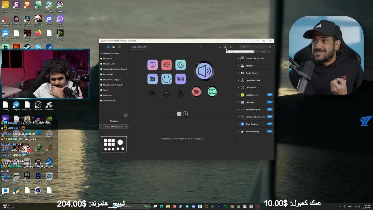This screenshot has width=373, height=210.
Task: Click the list view icon beside search
Action: point(270,47)
